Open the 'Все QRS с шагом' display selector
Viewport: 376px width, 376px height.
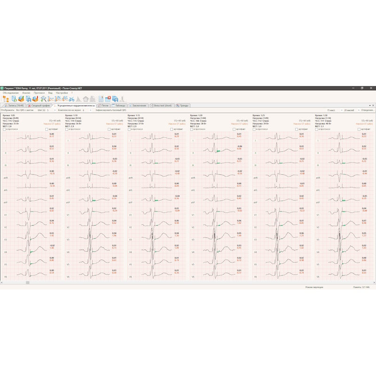[x=25, y=110]
